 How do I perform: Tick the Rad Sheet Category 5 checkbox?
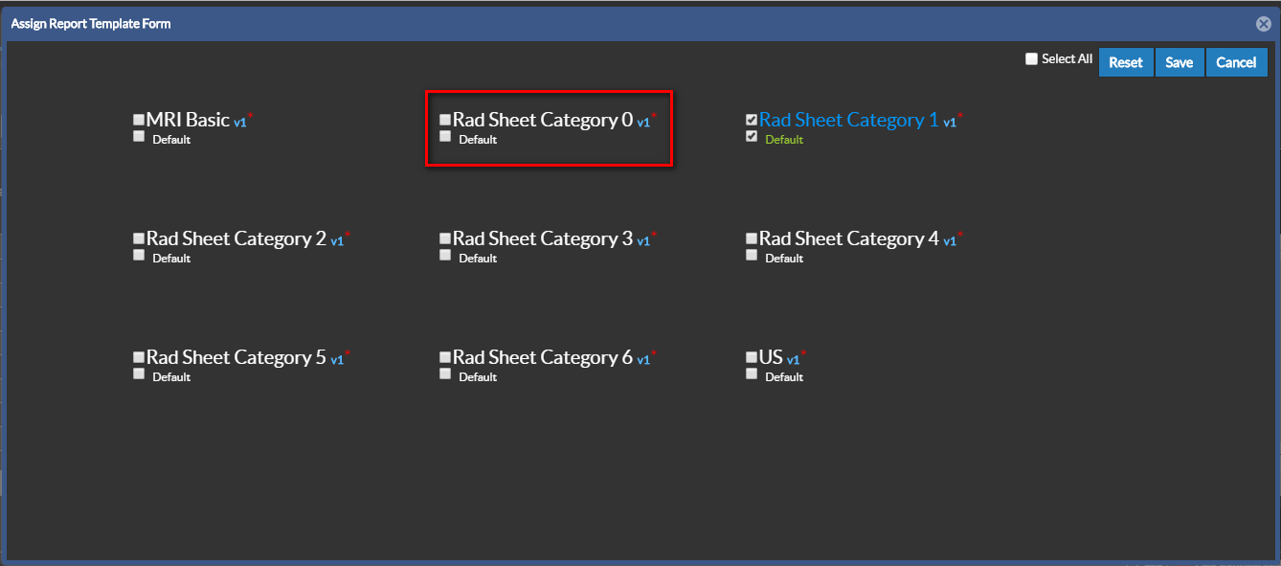(139, 358)
